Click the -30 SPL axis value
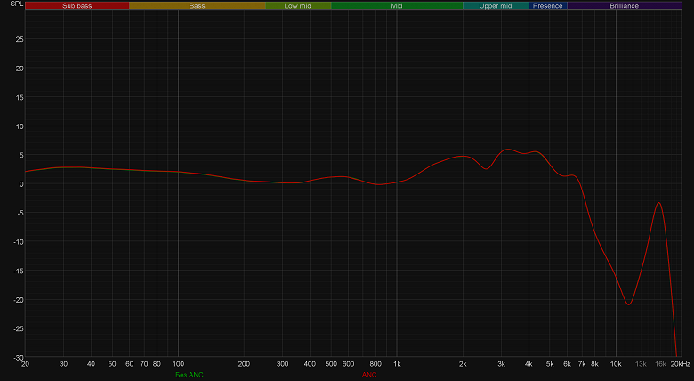 tap(18, 358)
